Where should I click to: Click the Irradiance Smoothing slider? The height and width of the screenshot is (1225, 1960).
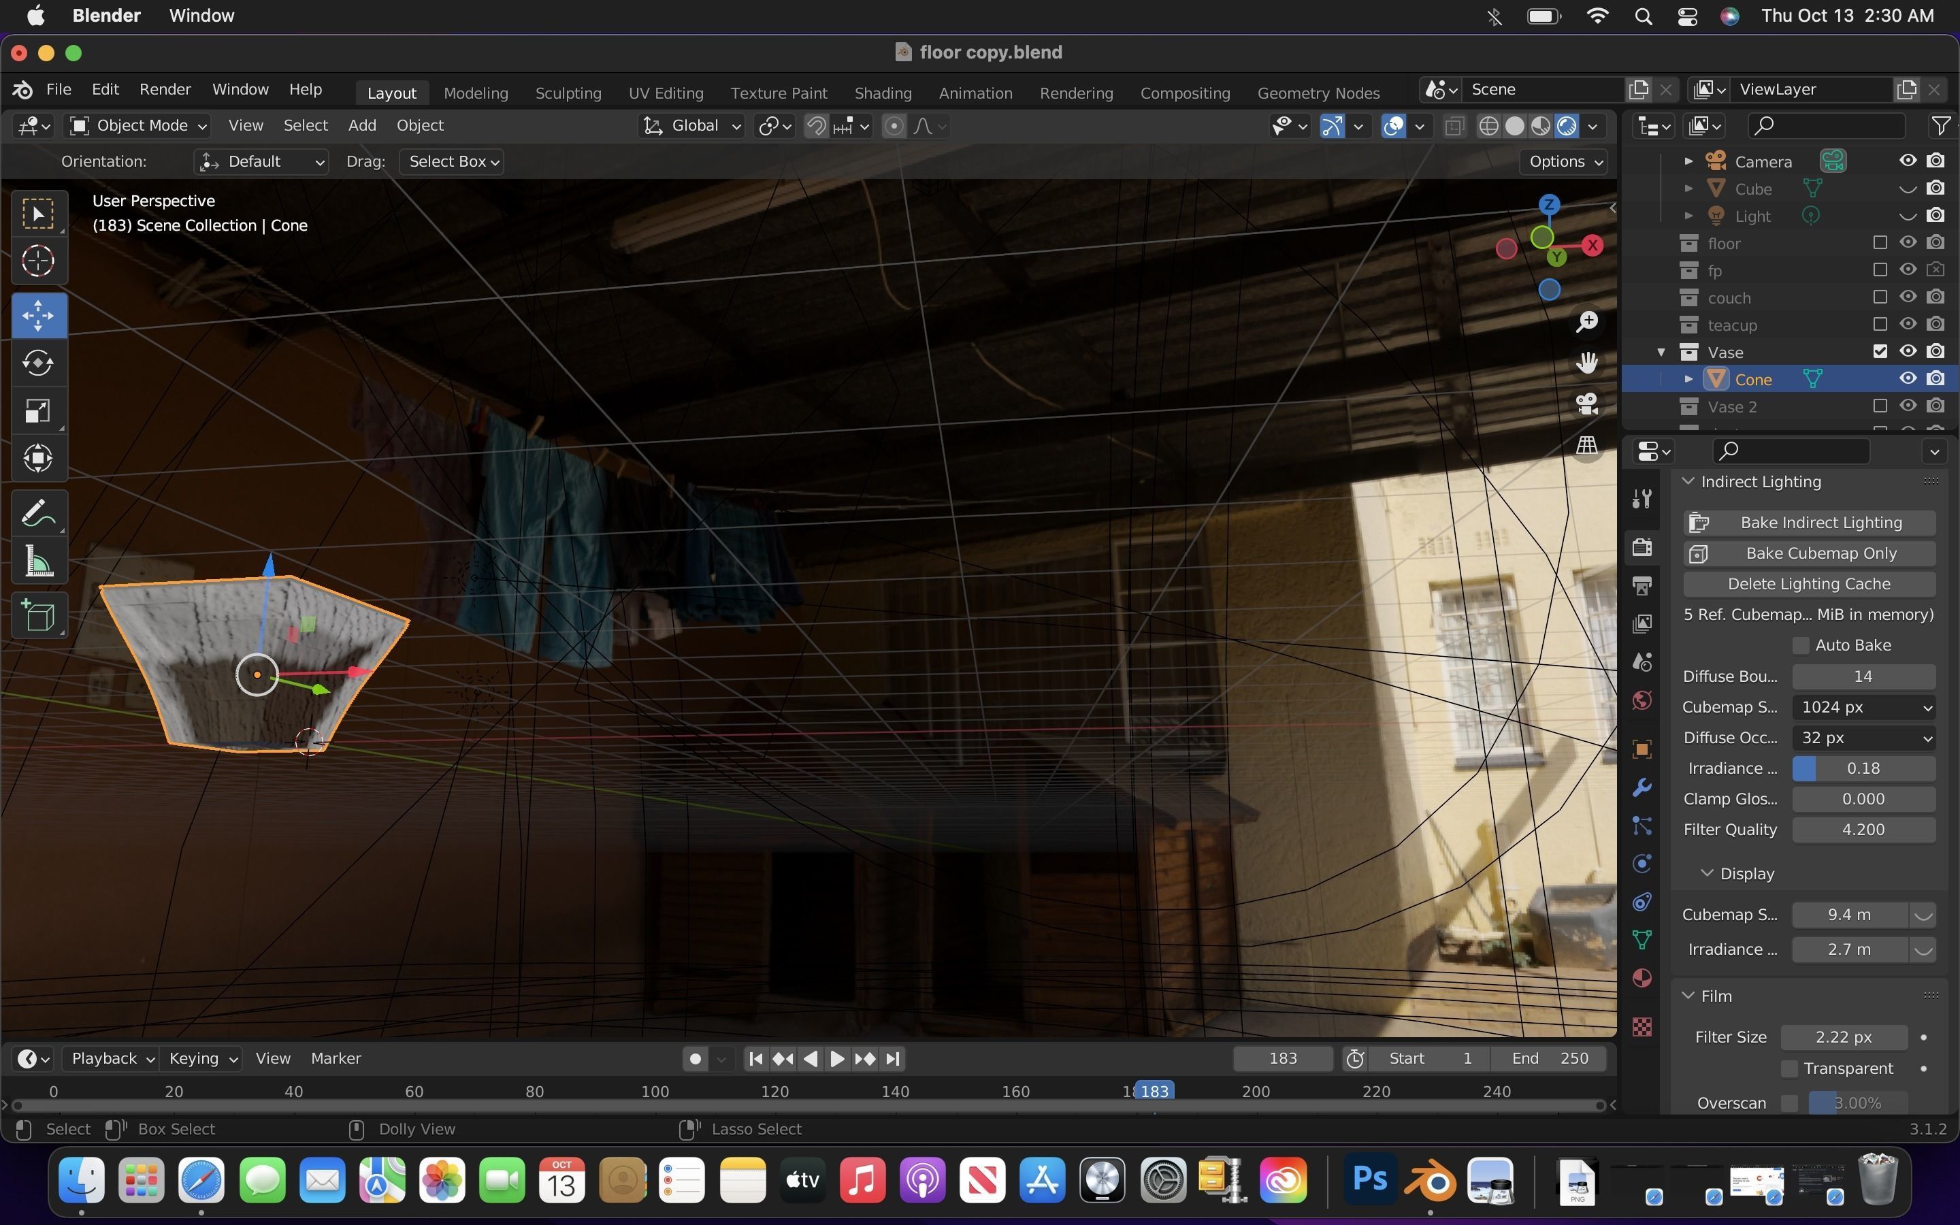[1863, 768]
